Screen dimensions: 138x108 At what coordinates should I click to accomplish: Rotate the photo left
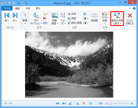point(71,103)
